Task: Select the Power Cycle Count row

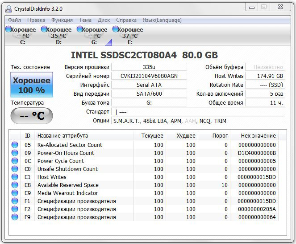Action: point(144,161)
